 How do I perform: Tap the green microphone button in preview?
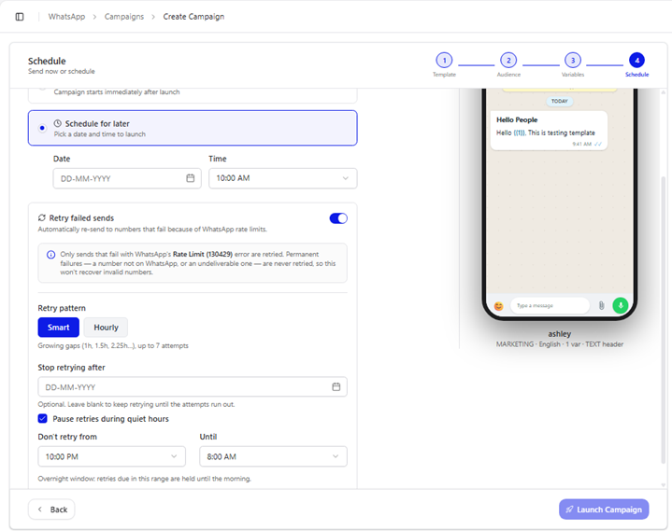click(x=621, y=305)
